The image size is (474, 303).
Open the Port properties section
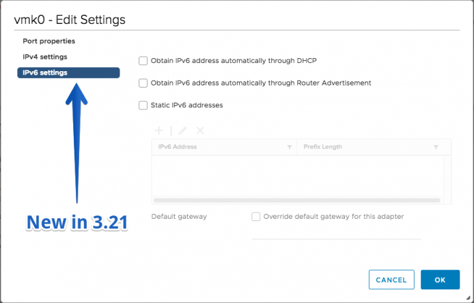point(49,41)
